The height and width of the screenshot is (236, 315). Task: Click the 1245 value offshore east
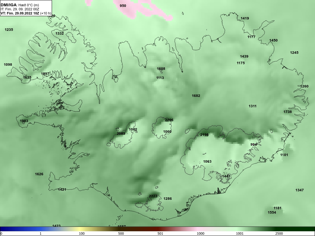(x=294, y=53)
